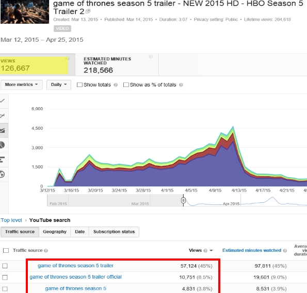This screenshot has height=293, width=307.
Task: Check the row with 4,831 views
Action: tap(5, 289)
